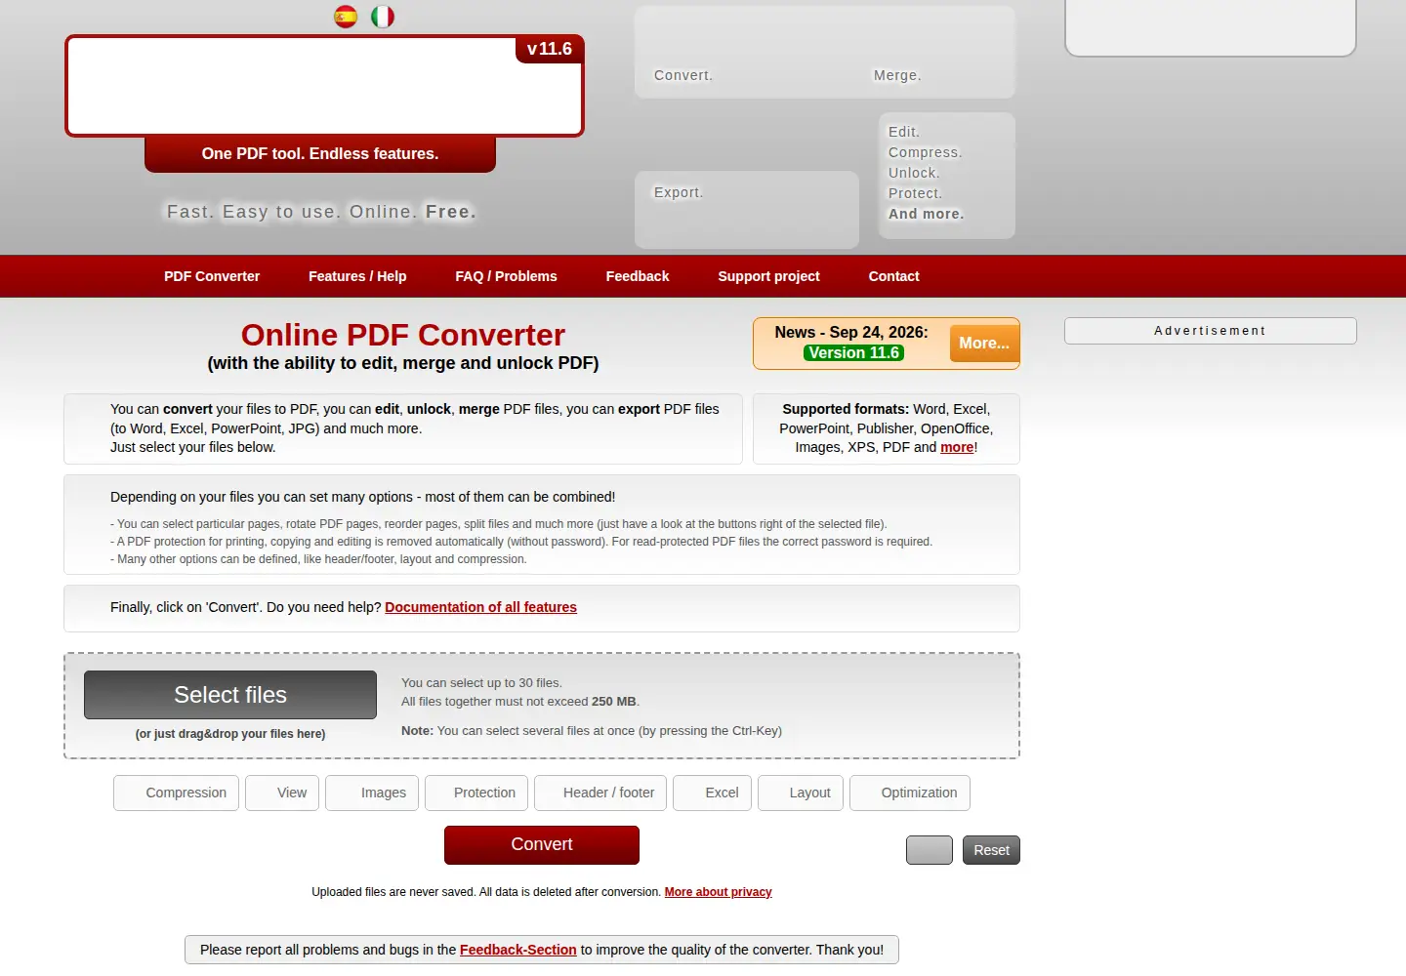Click the 'One PDF tool. Endless features.' banner
Image resolution: width=1406 pixels, height=976 pixels.
pyautogui.click(x=320, y=154)
